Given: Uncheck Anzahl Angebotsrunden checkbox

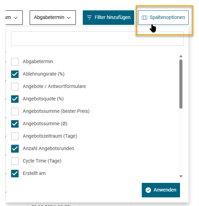Looking at the screenshot, I should tap(15, 149).
